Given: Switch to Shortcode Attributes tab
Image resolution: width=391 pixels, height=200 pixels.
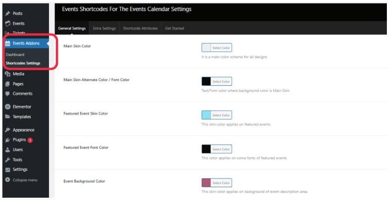Looking at the screenshot, I should tap(140, 28).
